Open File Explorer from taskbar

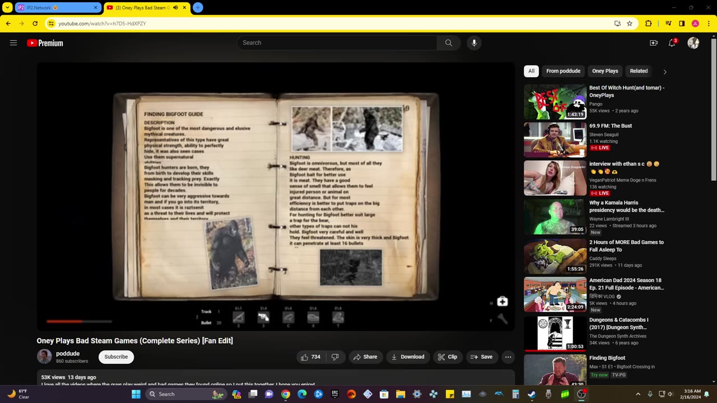[x=401, y=394]
